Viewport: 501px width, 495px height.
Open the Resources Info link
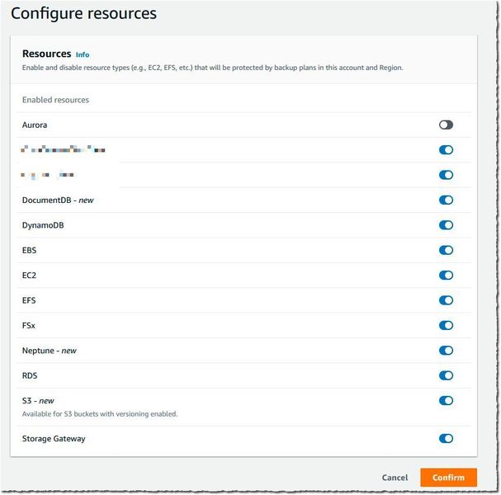83,55
